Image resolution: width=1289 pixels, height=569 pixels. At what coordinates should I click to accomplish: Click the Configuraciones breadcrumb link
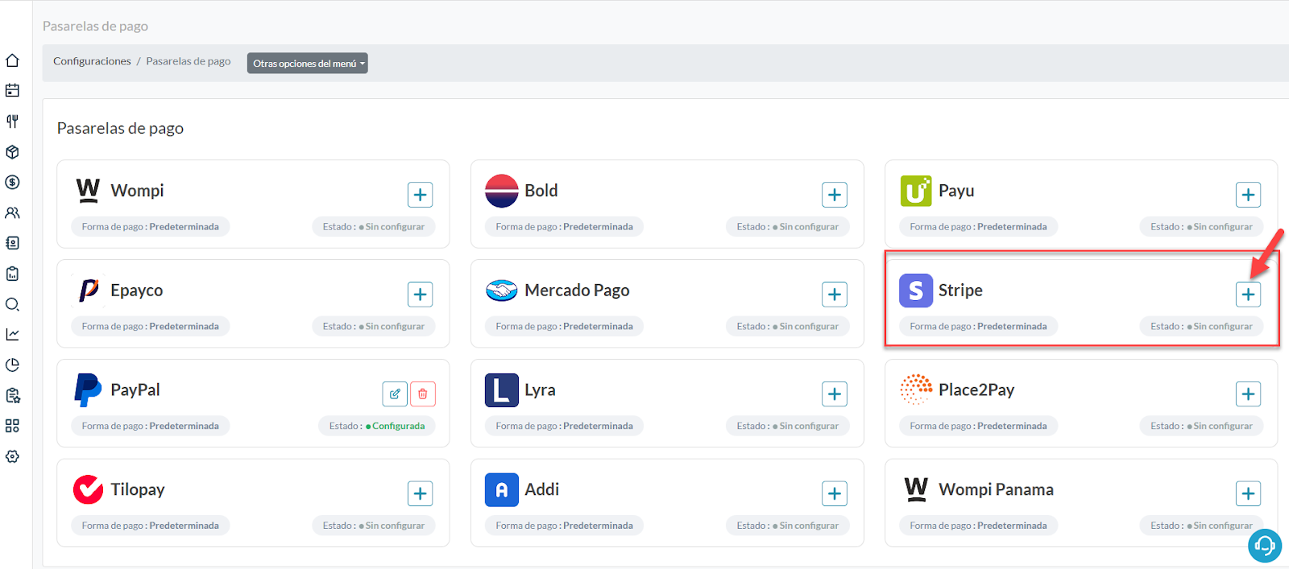click(92, 61)
